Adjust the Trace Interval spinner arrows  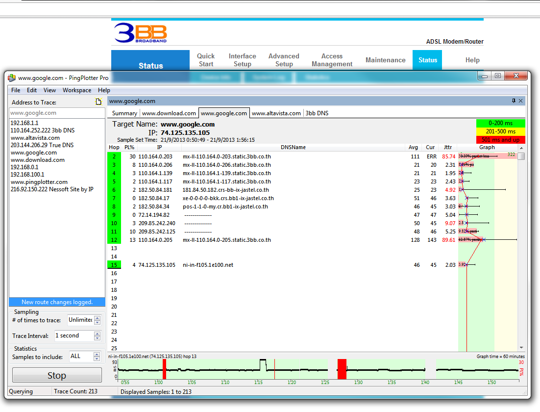(98, 335)
